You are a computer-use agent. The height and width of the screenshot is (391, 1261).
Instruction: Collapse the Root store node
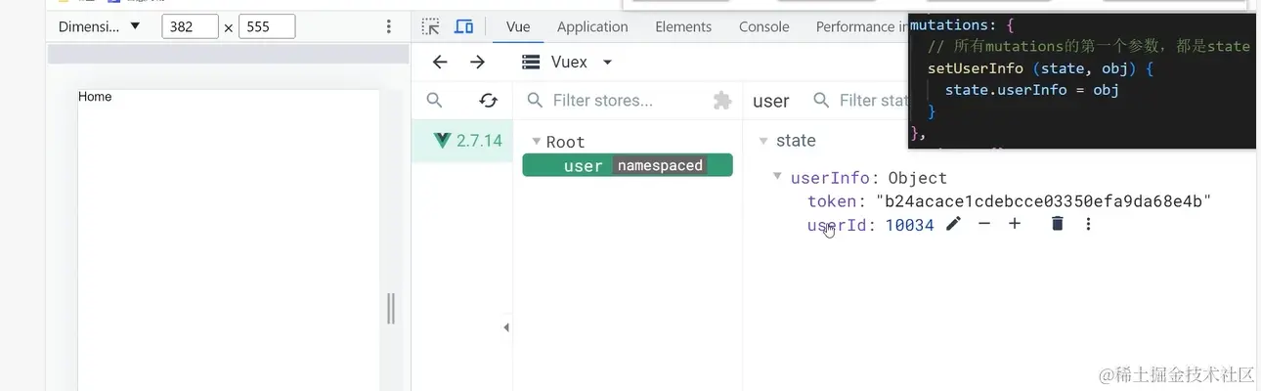pyautogui.click(x=536, y=142)
